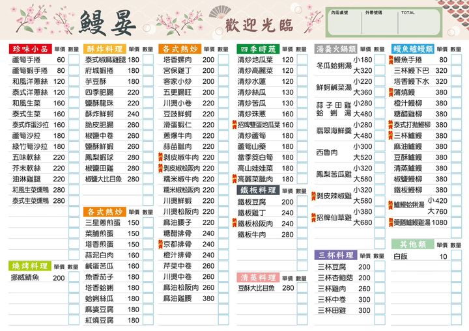Click the fan icon beside 歡迎光臨

click(220, 12)
